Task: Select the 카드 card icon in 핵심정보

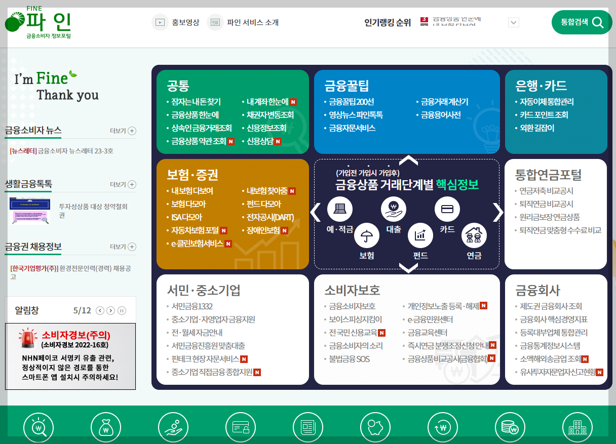Action: point(446,208)
